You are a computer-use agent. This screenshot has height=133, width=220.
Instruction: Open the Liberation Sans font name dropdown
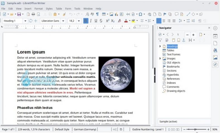[63, 21]
